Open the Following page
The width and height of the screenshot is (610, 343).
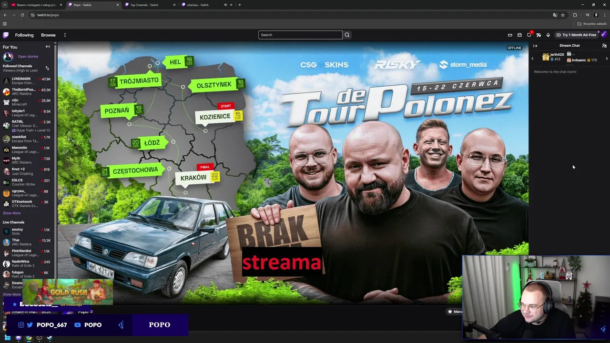pyautogui.click(x=24, y=35)
